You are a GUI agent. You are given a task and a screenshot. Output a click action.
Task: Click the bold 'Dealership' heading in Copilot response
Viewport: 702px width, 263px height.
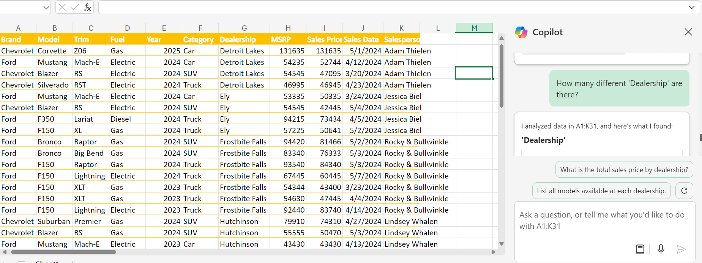543,140
